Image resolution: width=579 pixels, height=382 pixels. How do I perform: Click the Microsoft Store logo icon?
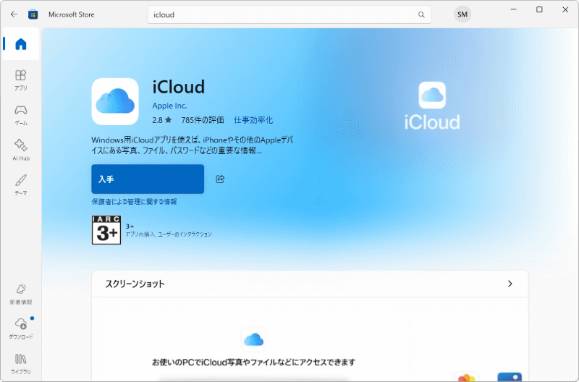click(33, 14)
